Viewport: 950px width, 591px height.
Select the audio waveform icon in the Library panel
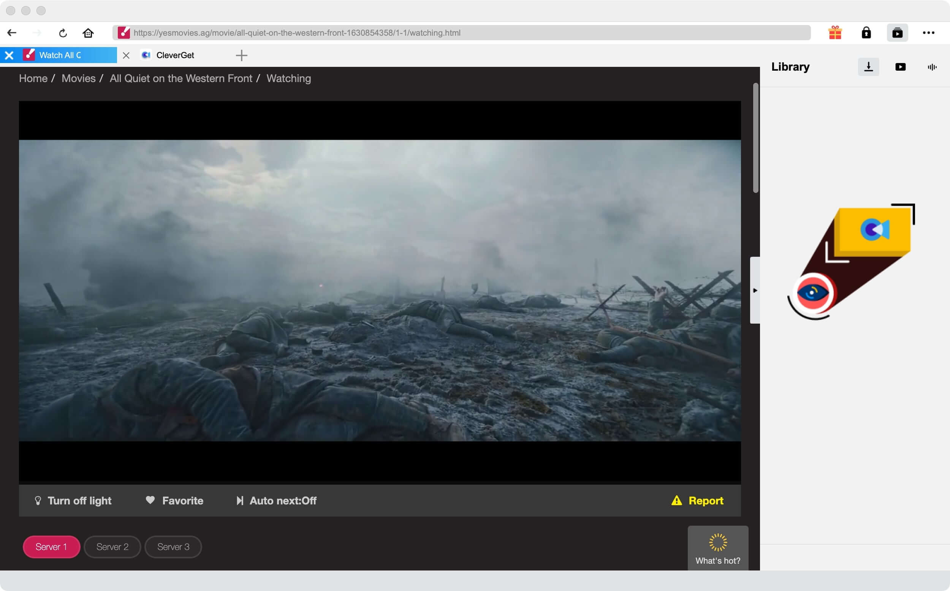tap(932, 67)
